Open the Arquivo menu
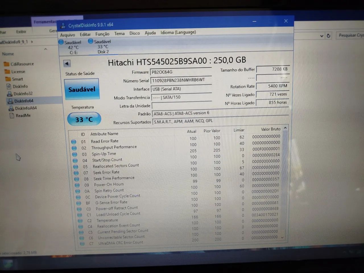The width and height of the screenshot is (364, 273). (68, 35)
